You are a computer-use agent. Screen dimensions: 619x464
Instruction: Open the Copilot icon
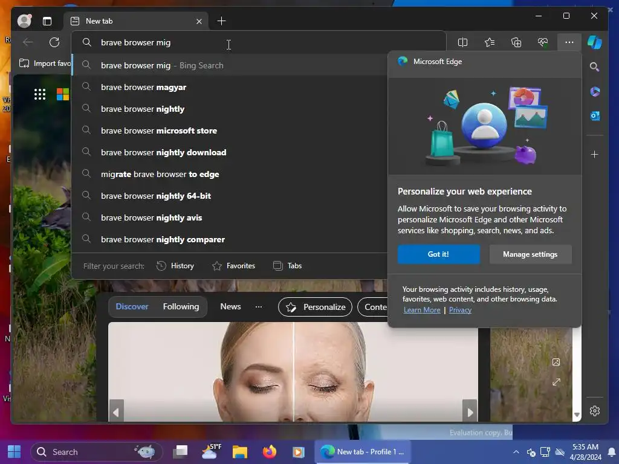pos(595,42)
